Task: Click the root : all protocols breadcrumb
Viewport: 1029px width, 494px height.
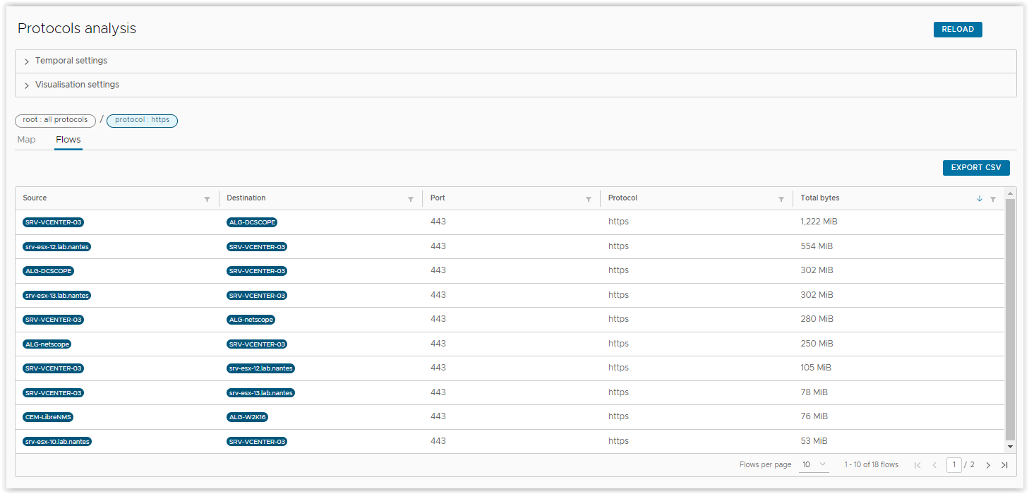Action: click(x=55, y=121)
